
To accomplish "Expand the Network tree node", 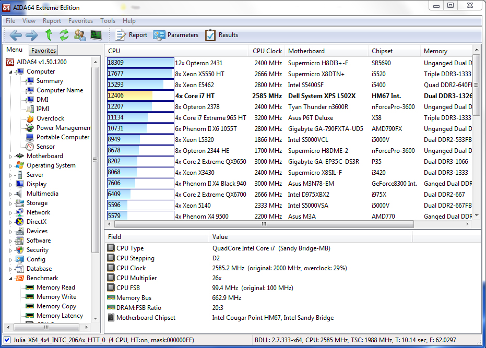I will (10, 213).
